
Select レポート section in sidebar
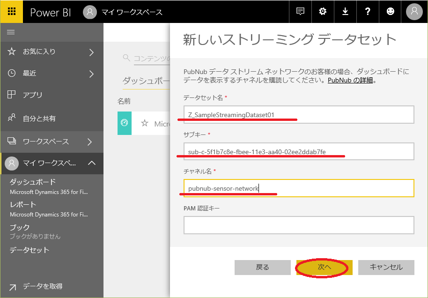(x=23, y=204)
